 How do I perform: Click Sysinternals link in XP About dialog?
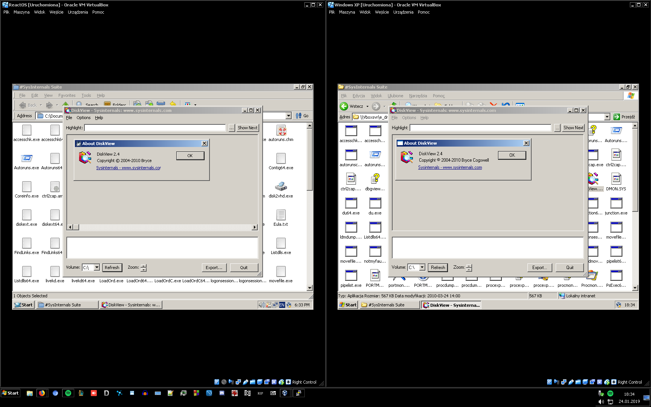click(450, 167)
